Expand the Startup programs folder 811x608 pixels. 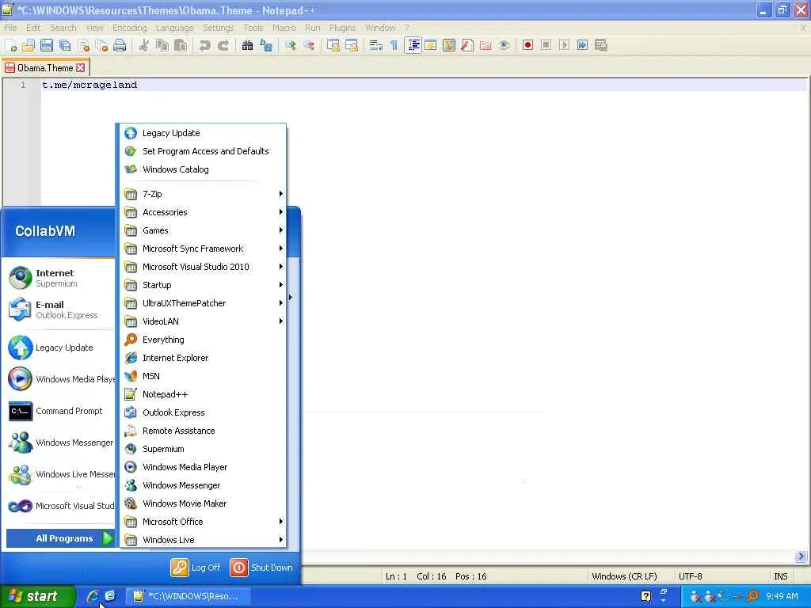click(x=203, y=285)
